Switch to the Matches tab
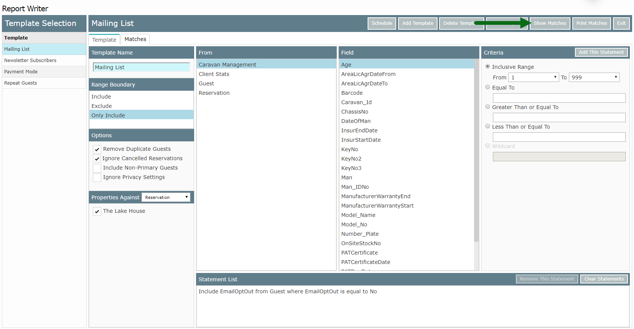This screenshot has width=634, height=329. 135,39
